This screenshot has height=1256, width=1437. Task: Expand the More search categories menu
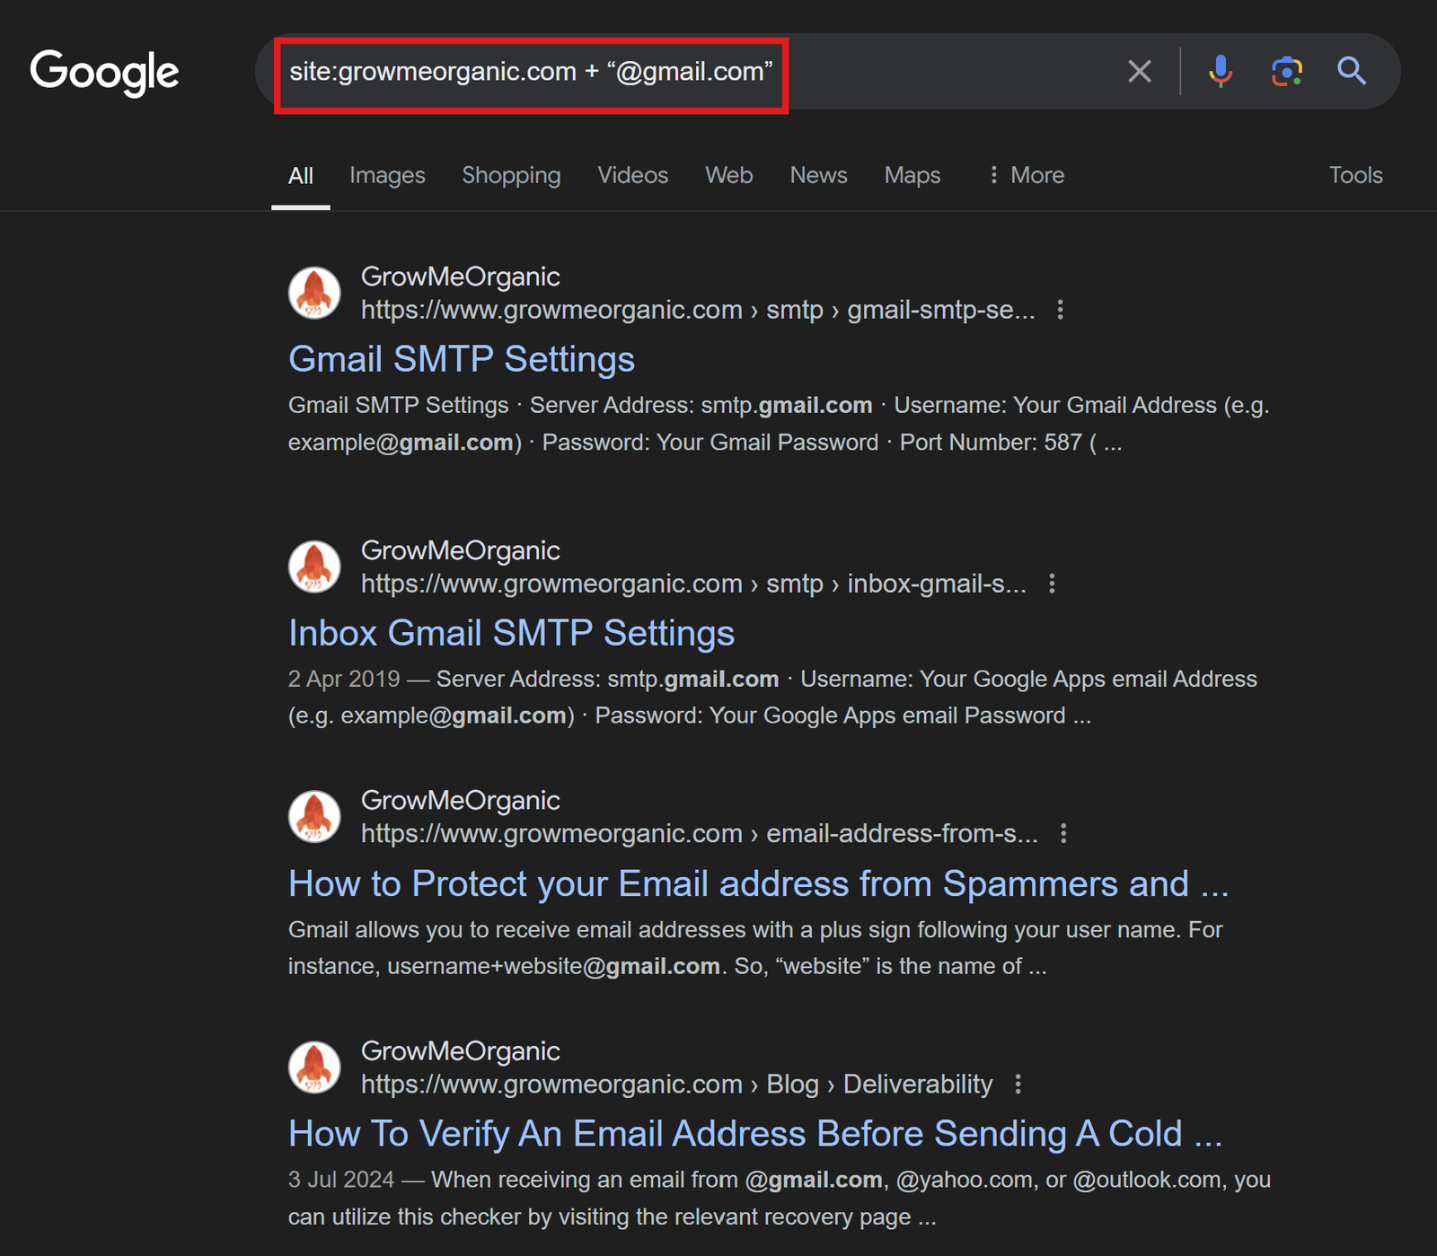[1026, 175]
